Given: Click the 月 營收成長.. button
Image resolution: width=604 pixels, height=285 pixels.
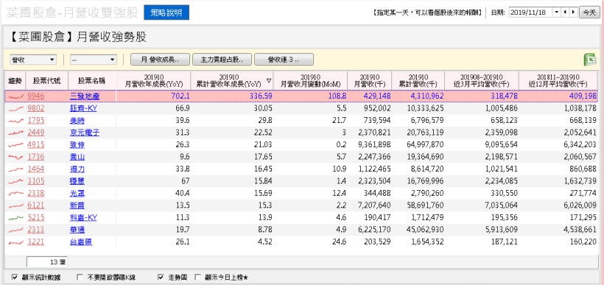Looking at the screenshot, I should [160, 60].
